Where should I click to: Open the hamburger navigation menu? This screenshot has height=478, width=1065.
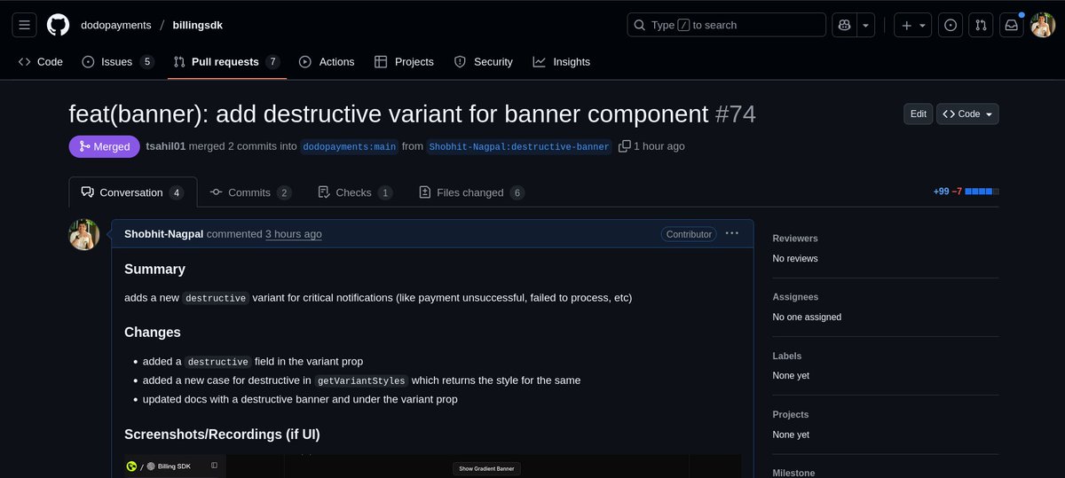tap(25, 25)
